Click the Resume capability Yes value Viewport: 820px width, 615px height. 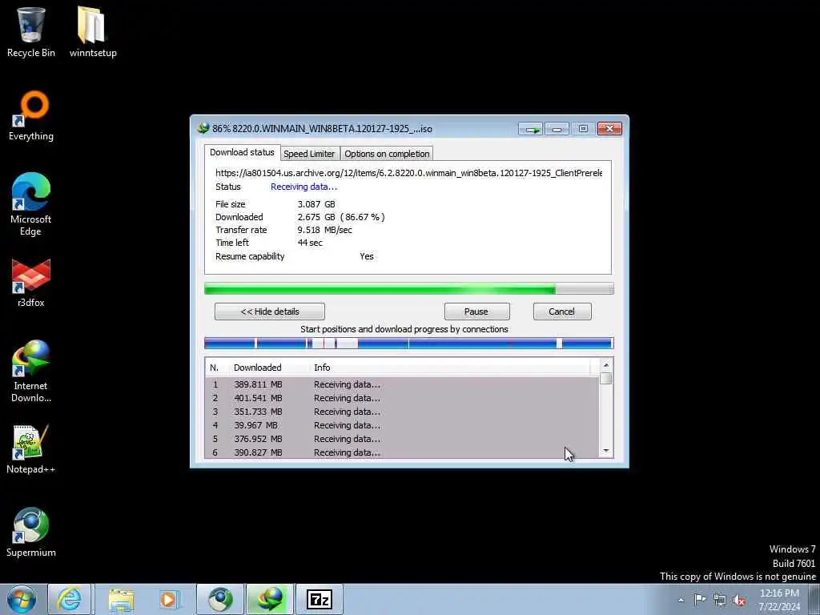[367, 256]
